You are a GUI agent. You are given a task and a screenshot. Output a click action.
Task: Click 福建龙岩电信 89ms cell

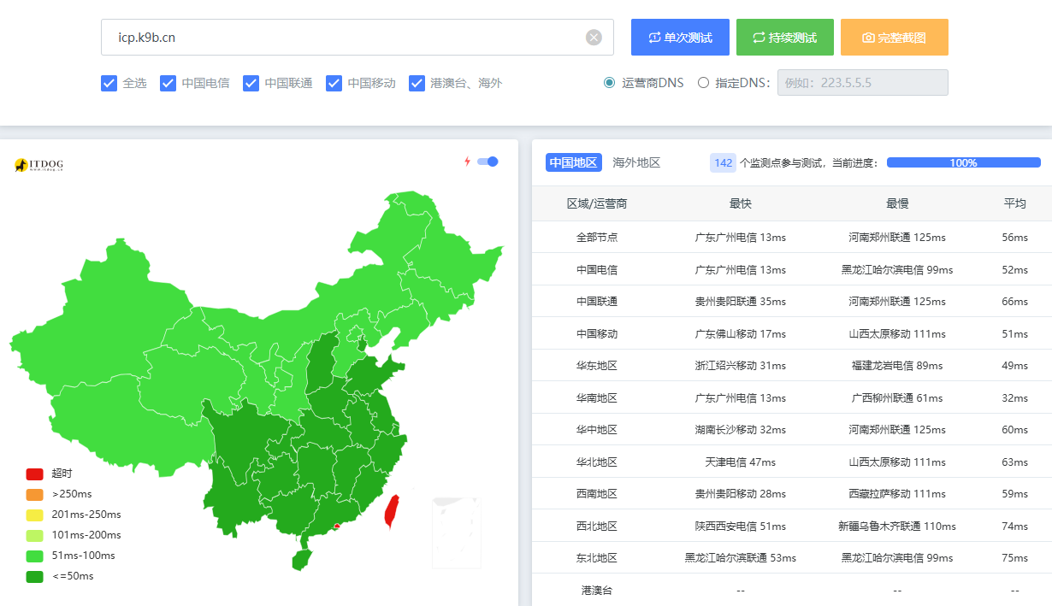896,366
